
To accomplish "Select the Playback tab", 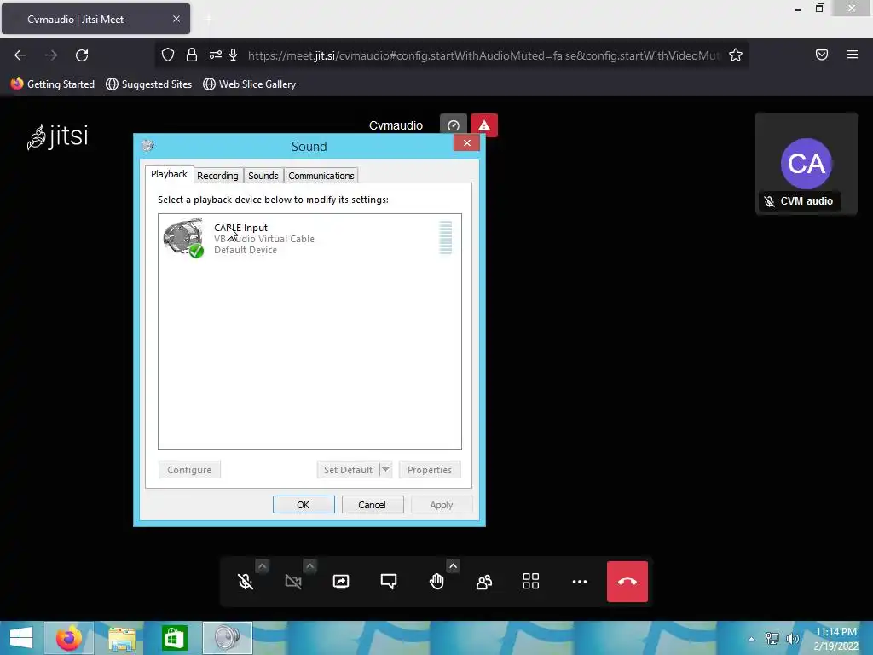I will (170, 174).
